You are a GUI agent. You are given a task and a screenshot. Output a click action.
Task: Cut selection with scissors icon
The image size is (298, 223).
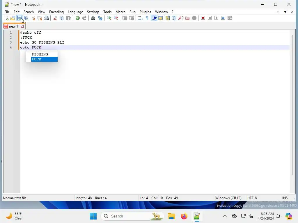pyautogui.click(x=55, y=18)
